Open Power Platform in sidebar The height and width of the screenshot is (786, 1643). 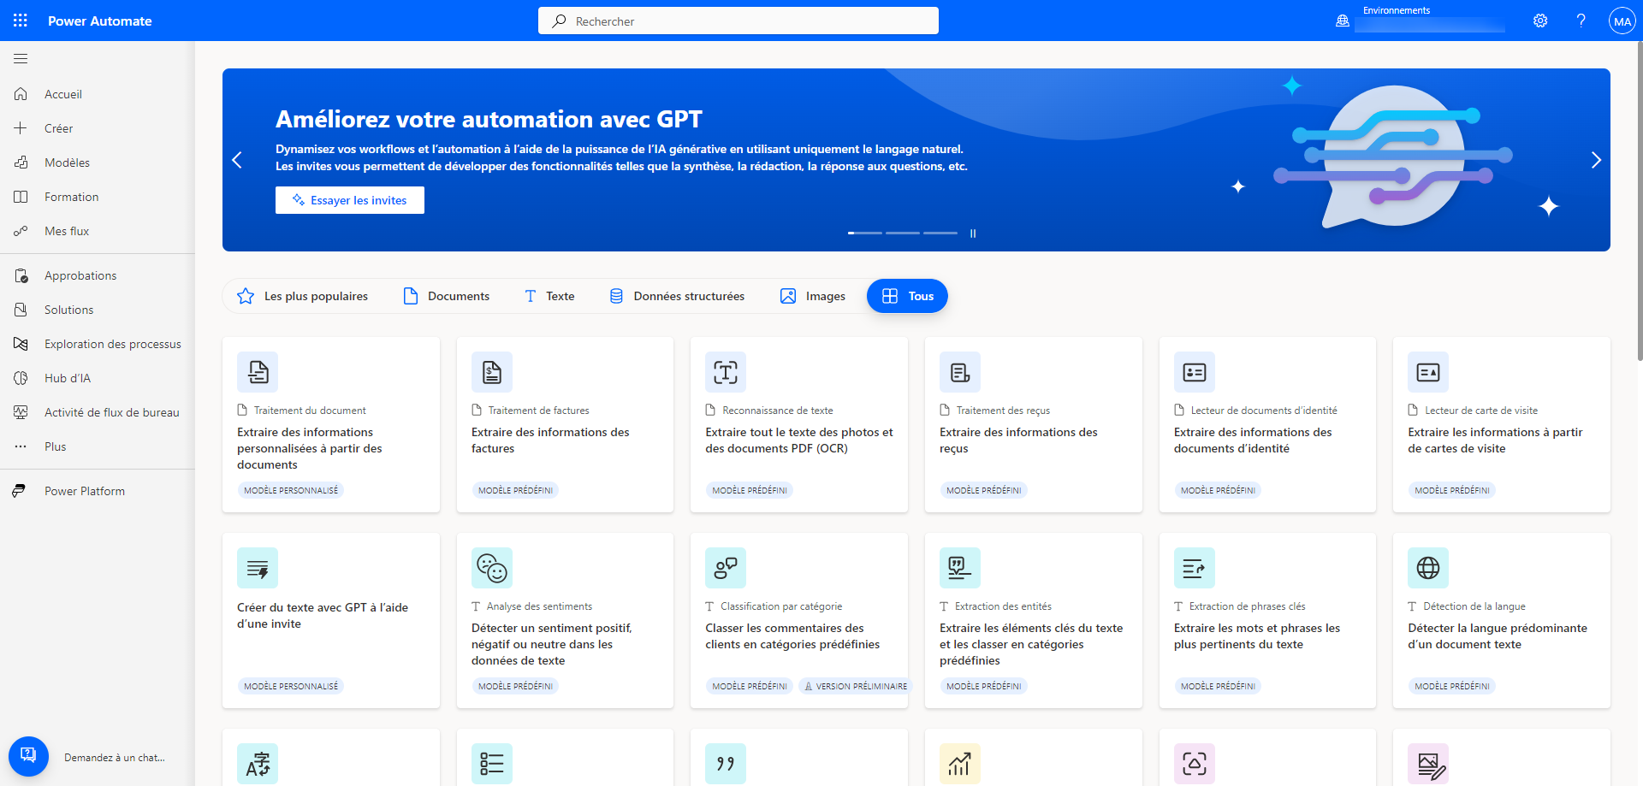(x=98, y=491)
